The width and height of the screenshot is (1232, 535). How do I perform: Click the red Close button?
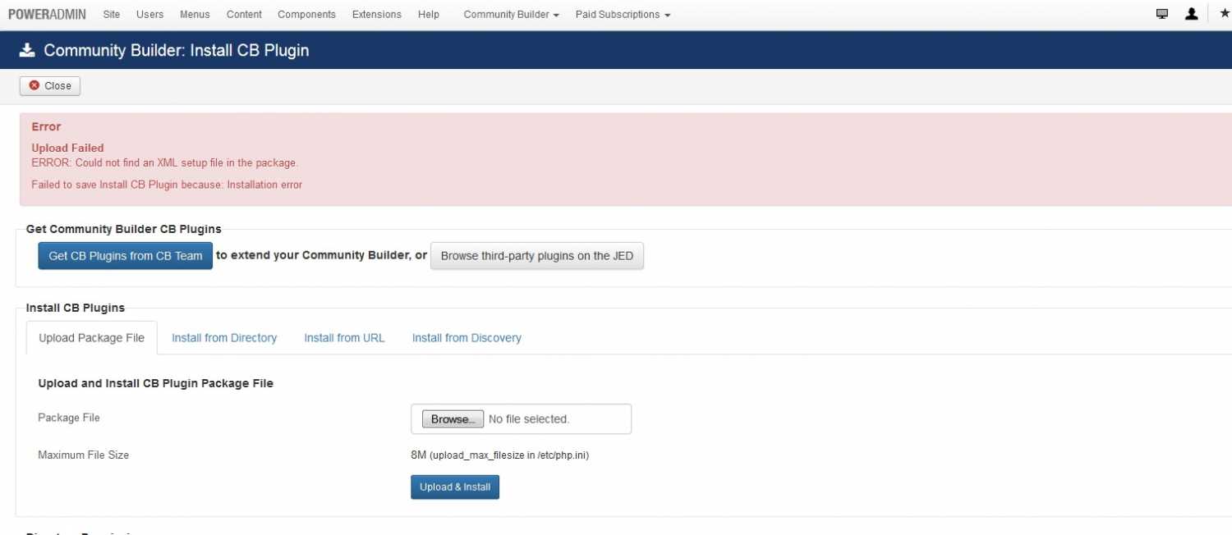(50, 85)
